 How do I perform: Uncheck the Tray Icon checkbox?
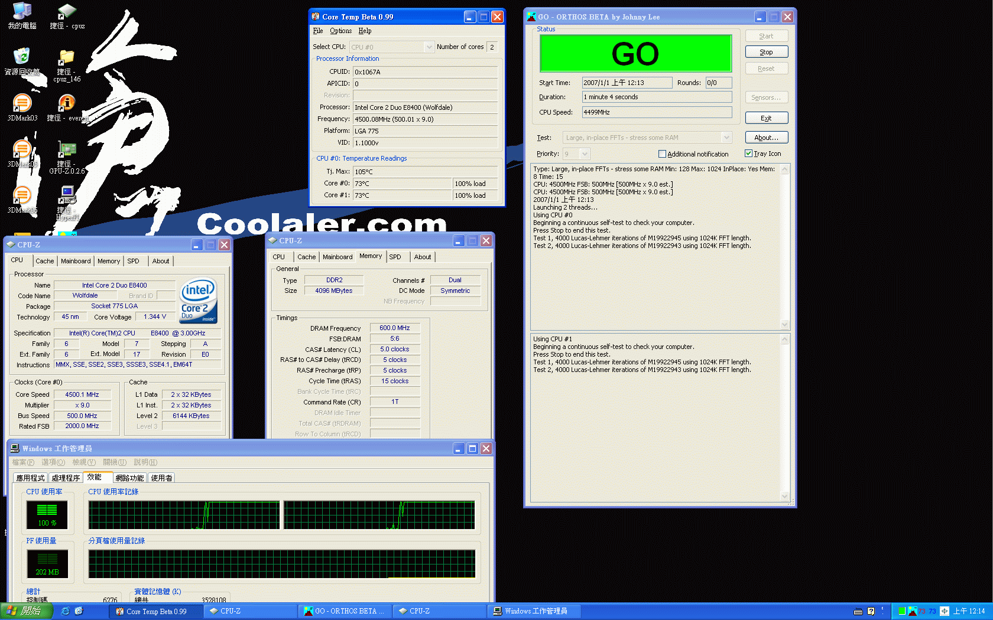coord(748,153)
